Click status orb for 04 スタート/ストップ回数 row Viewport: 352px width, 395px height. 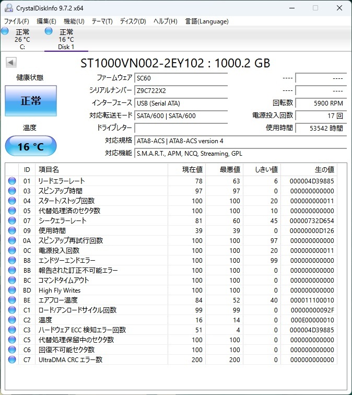tap(12, 201)
